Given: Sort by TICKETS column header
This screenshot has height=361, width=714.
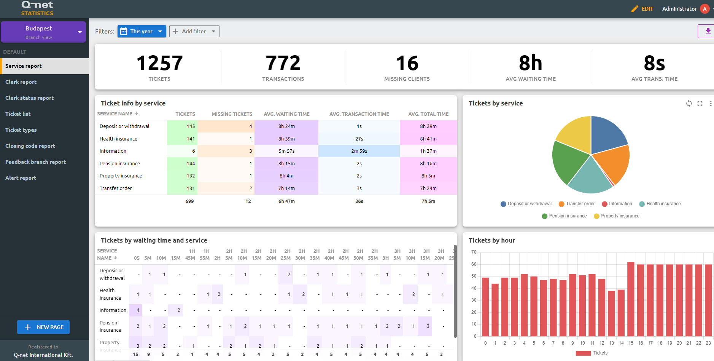Looking at the screenshot, I should coord(185,114).
